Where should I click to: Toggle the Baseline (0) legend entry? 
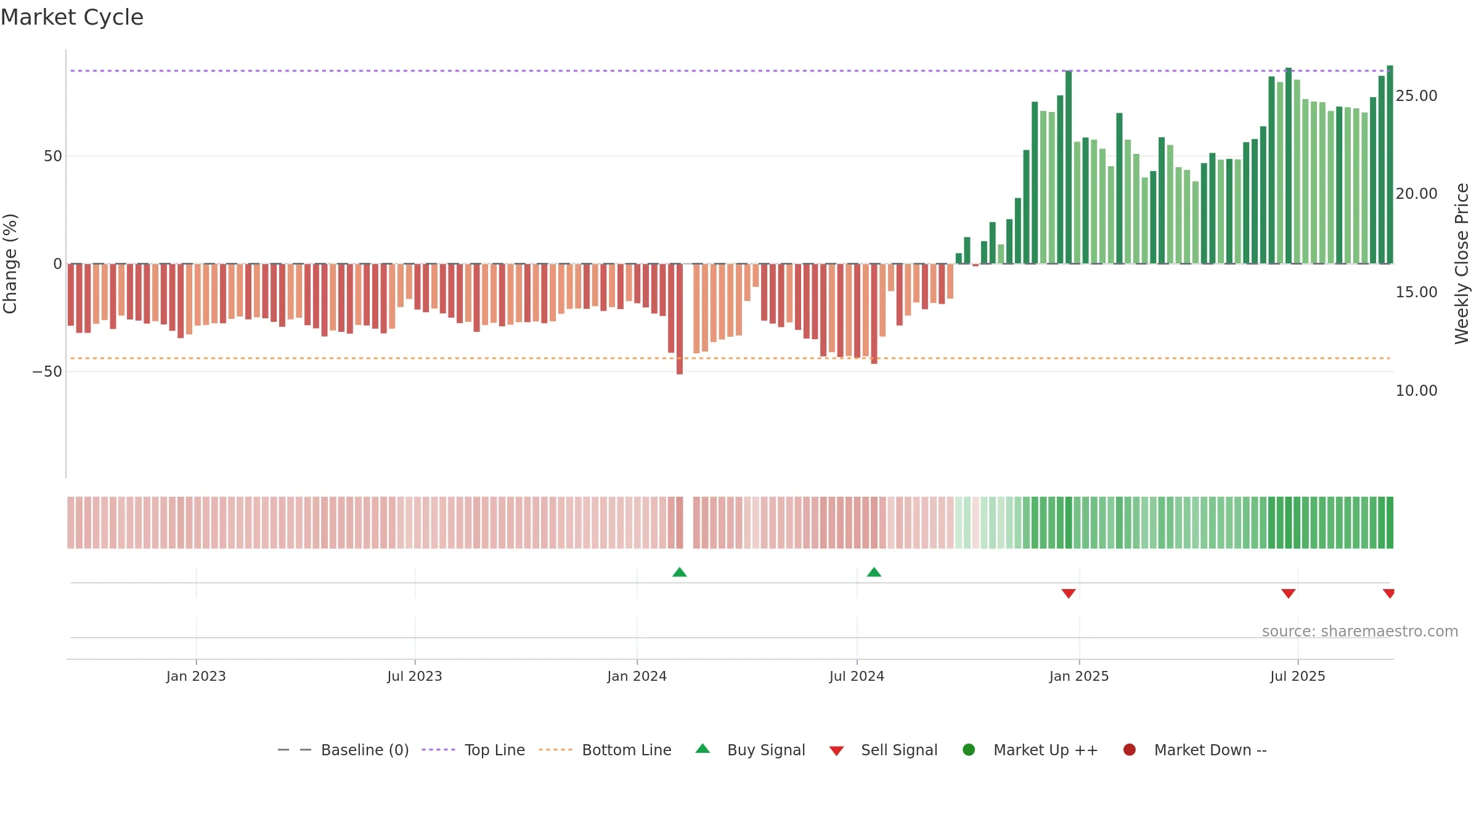[x=343, y=750]
